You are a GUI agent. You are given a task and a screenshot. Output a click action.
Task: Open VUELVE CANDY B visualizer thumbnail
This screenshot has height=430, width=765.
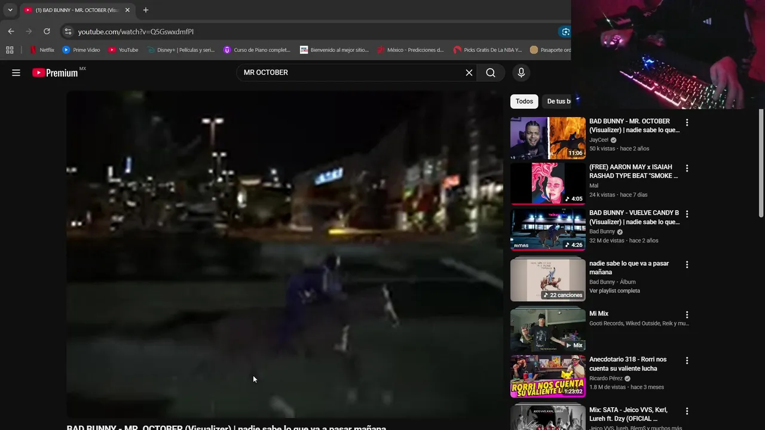(x=548, y=229)
